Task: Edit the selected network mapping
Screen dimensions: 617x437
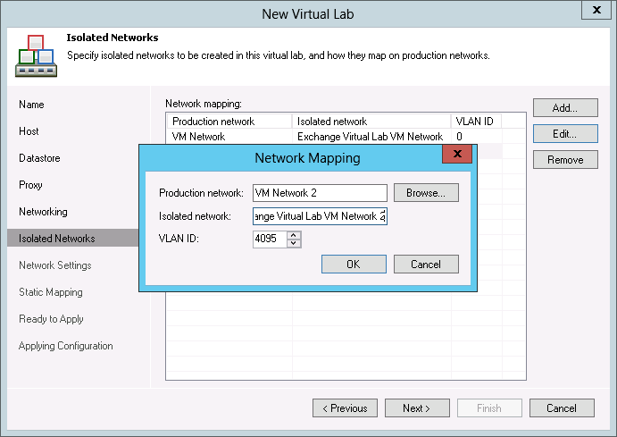Action: (x=565, y=134)
